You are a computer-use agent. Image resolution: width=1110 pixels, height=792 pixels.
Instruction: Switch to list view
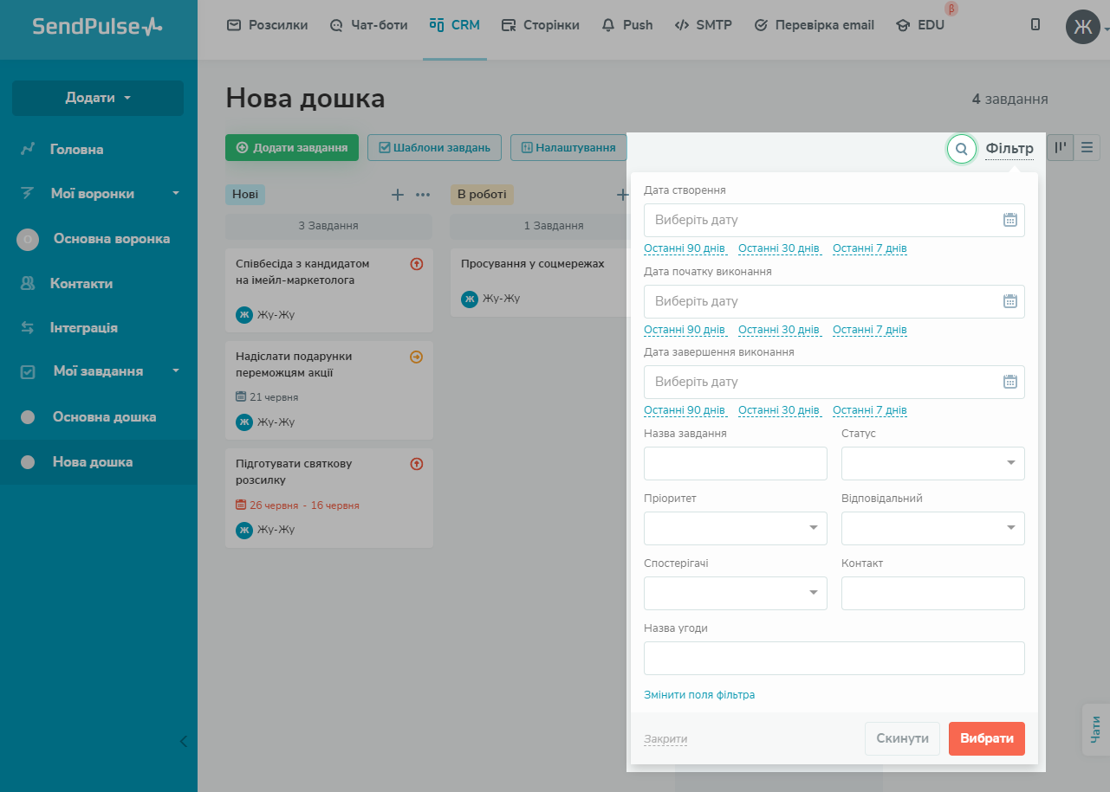(1087, 148)
